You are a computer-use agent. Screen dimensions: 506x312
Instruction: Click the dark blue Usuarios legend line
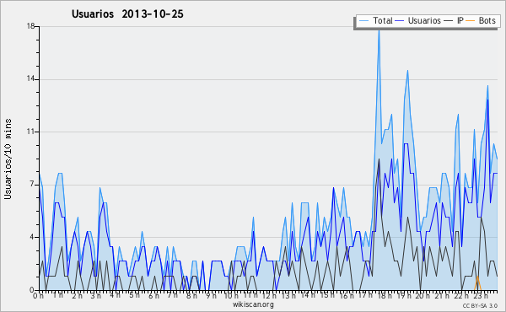point(400,21)
